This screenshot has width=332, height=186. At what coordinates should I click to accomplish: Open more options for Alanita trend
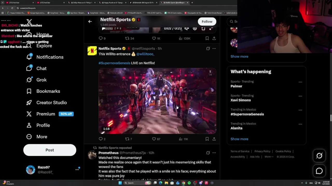point(300,124)
